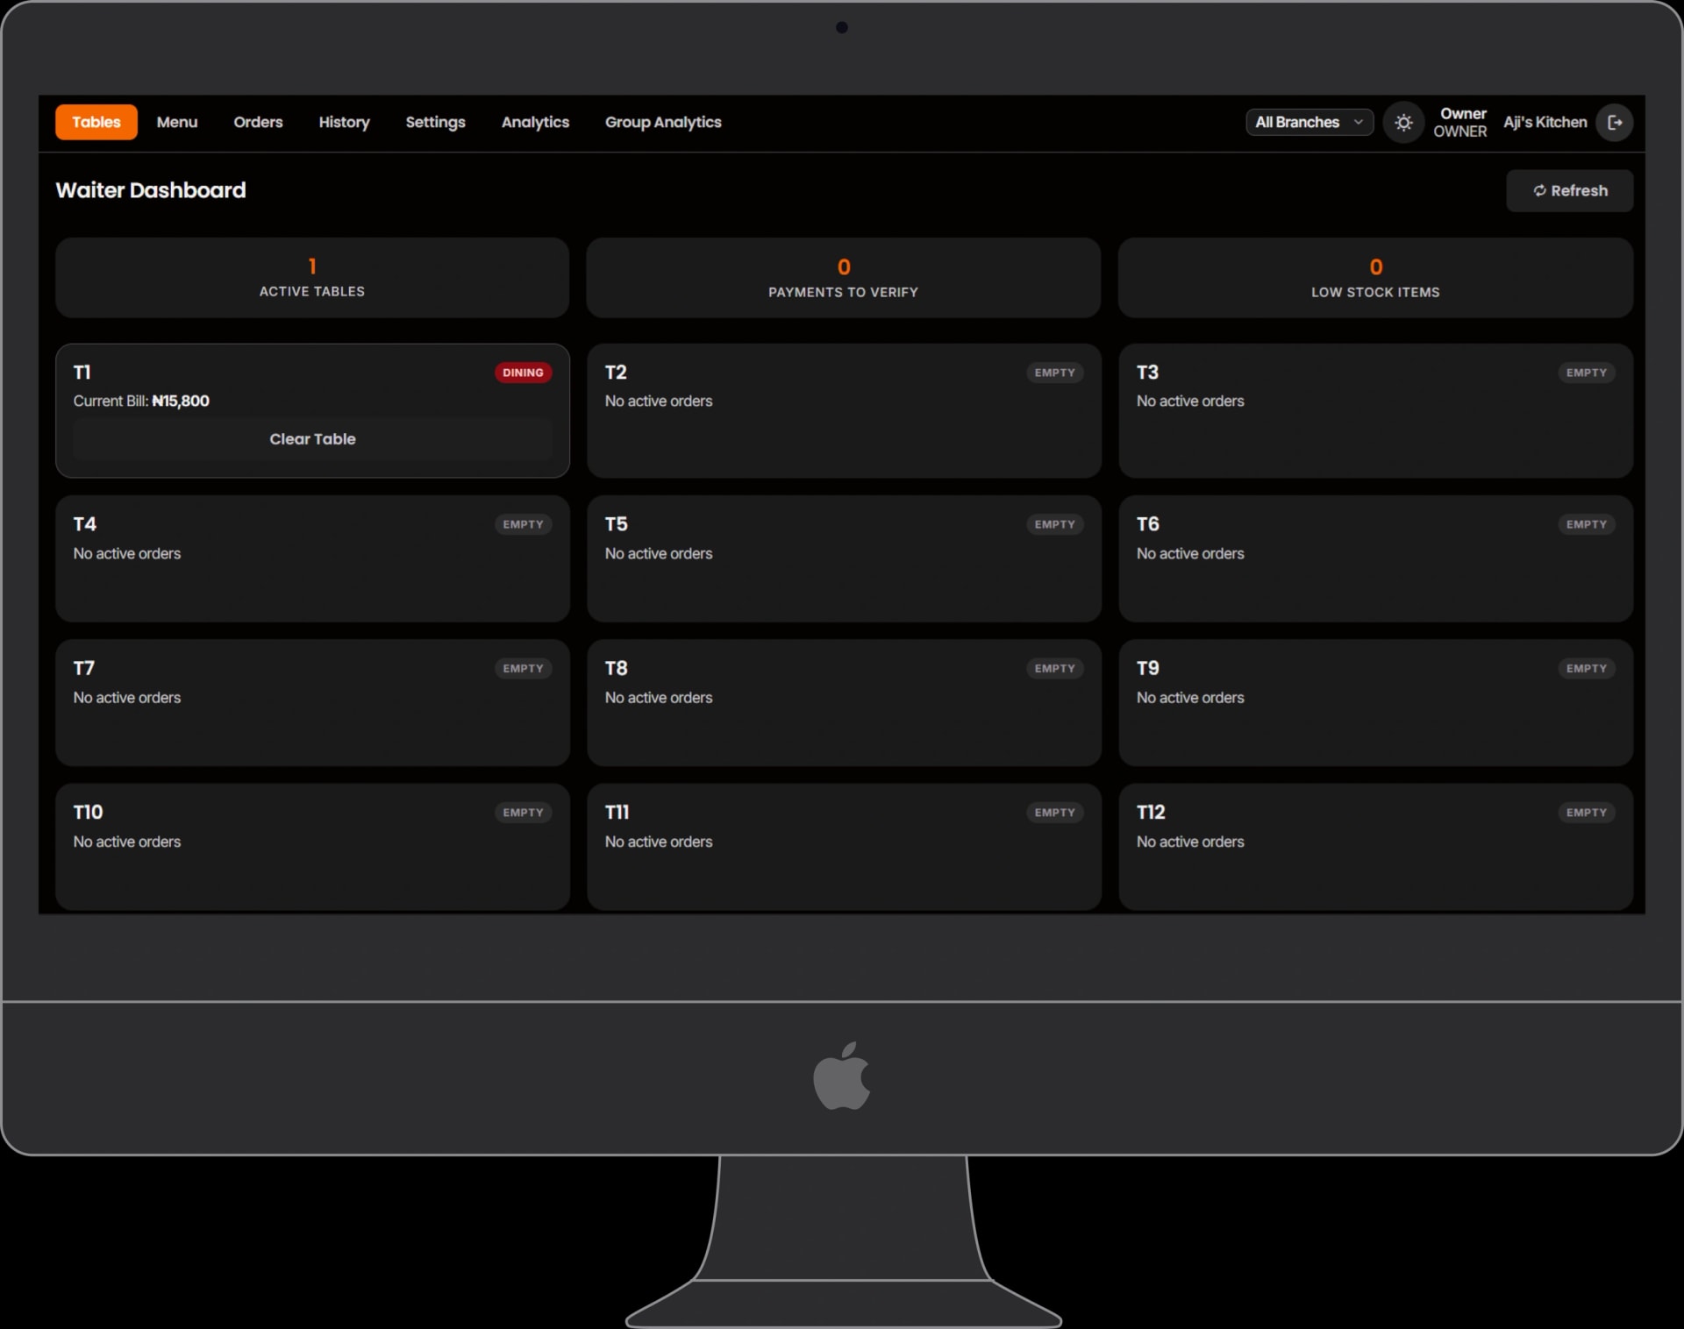Open the T11 table card
This screenshot has width=1684, height=1329.
tap(844, 847)
